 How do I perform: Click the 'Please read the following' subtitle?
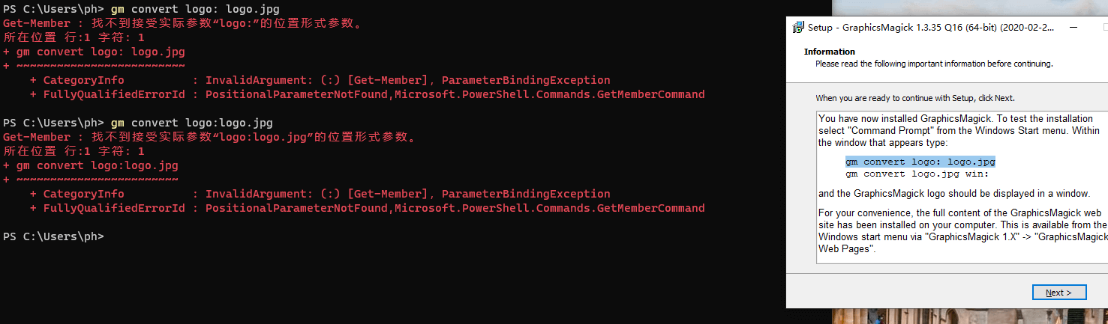coord(933,64)
